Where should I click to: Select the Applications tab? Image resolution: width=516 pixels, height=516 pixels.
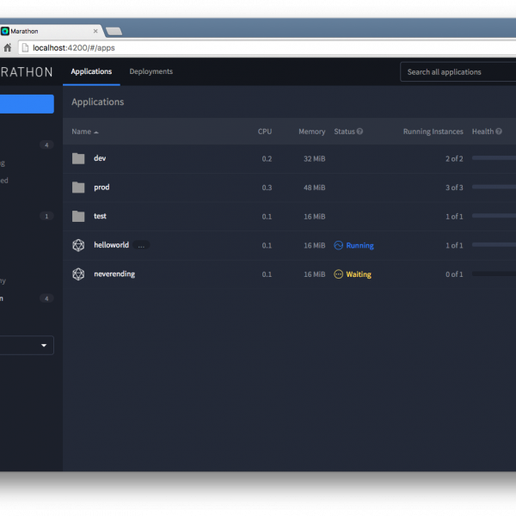click(91, 71)
